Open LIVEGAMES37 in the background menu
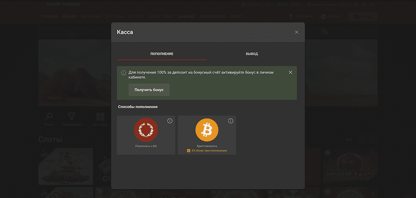This screenshot has height=198, width=416. [212, 17]
